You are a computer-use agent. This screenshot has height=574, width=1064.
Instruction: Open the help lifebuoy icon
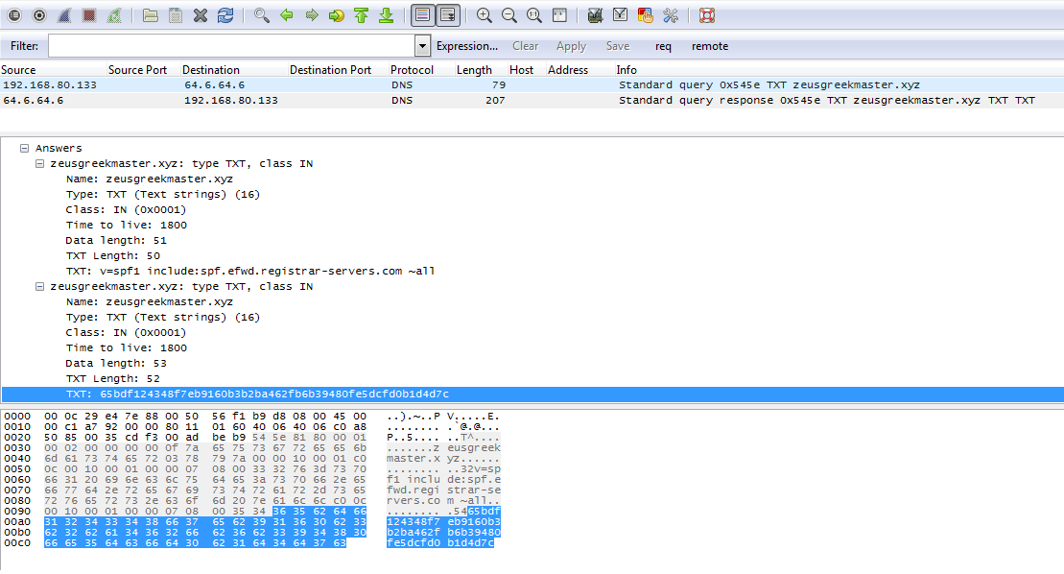[x=707, y=15]
